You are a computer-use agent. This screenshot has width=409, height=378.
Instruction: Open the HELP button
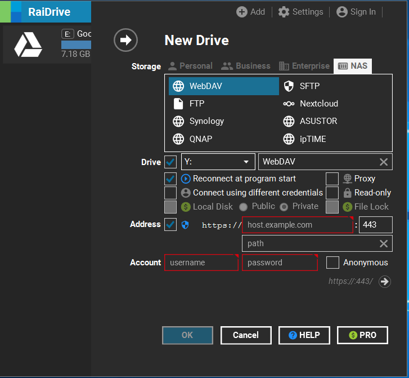(304, 335)
